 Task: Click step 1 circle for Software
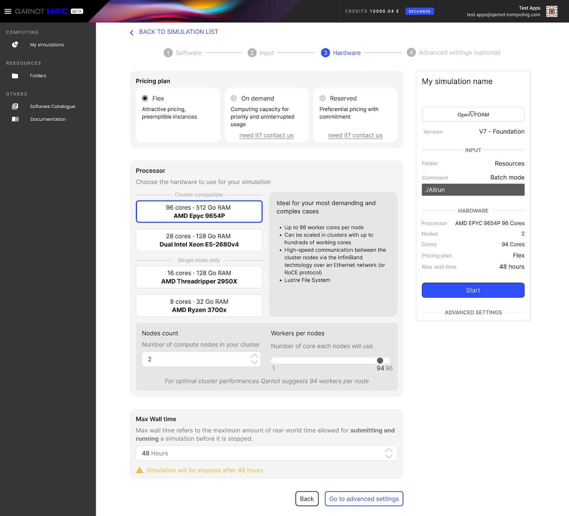[x=168, y=53]
